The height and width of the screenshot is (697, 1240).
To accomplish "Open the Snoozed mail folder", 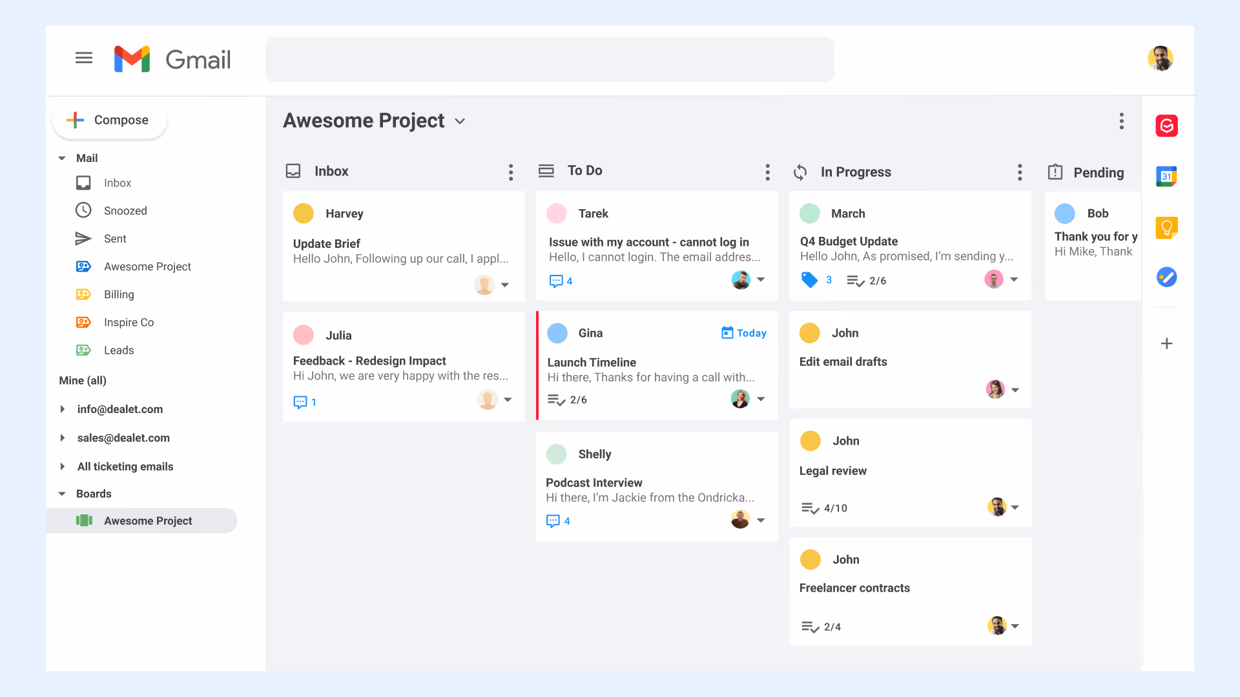I will coord(125,211).
